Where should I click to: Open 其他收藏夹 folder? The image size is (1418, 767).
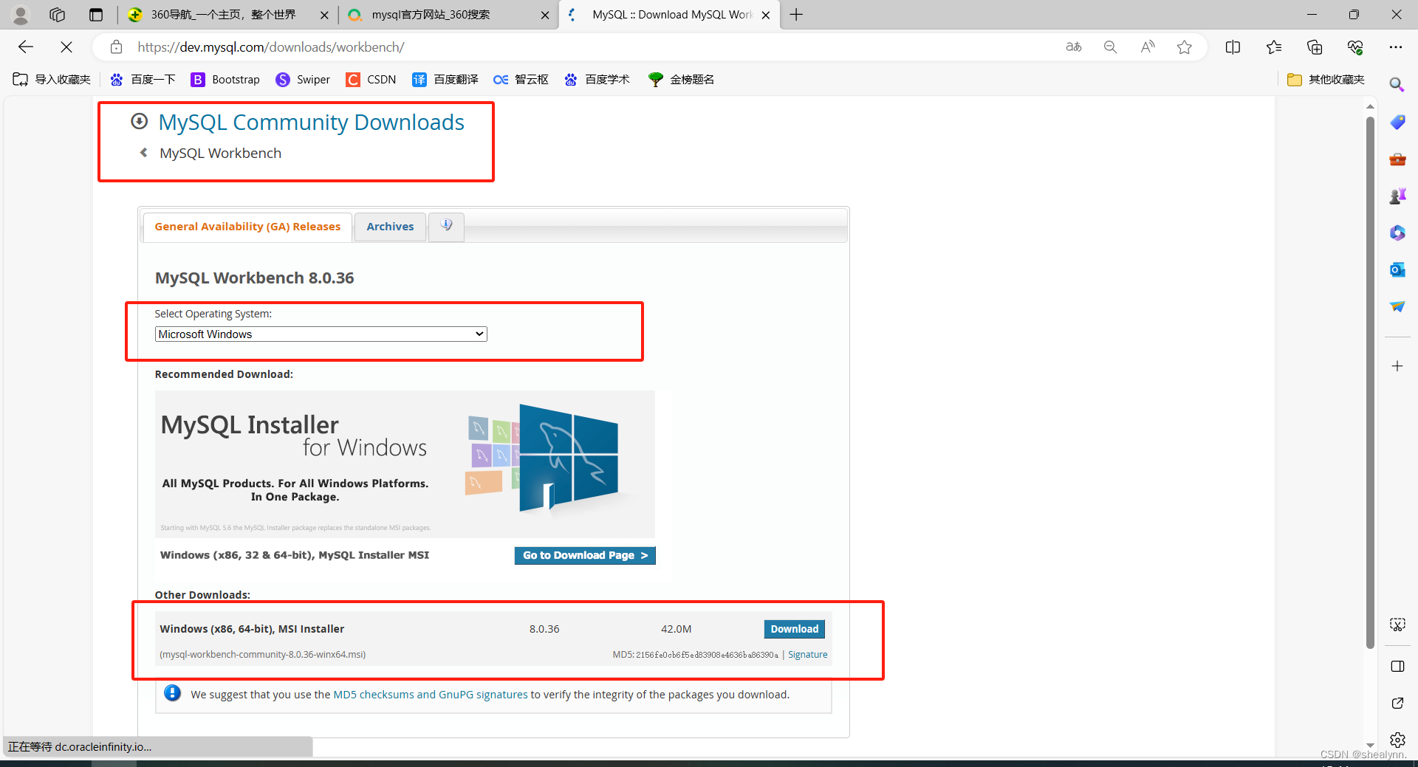(x=1326, y=79)
